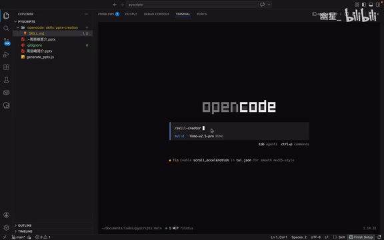This screenshot has width=384, height=240.
Task: Click the /status text at terminal bottom
Action: tap(187, 228)
